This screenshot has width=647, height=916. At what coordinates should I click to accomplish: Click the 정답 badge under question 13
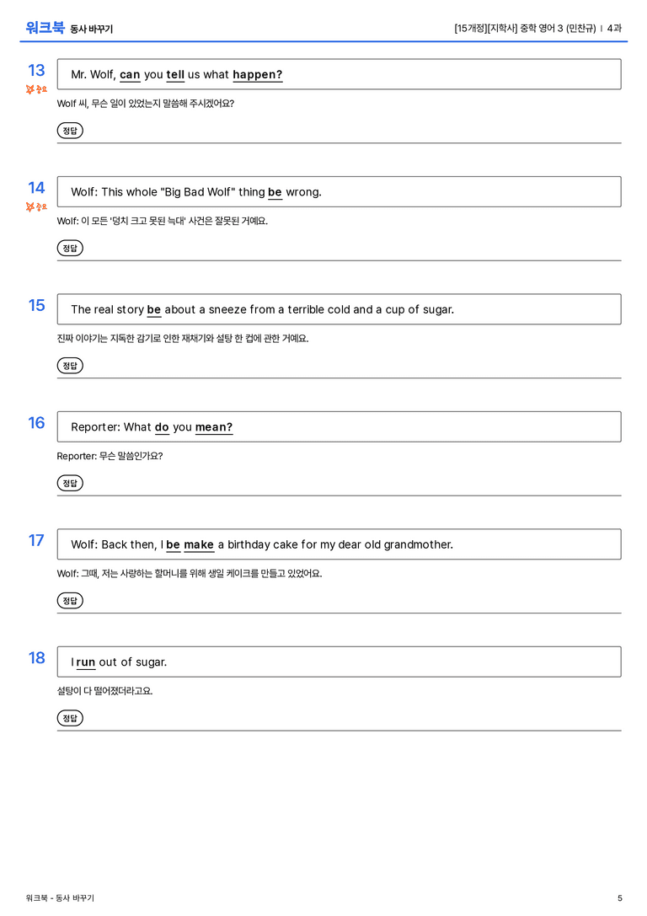(70, 131)
